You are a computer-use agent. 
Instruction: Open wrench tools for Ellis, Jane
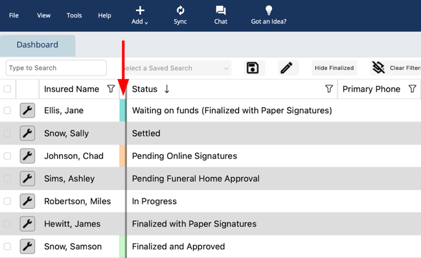27,111
